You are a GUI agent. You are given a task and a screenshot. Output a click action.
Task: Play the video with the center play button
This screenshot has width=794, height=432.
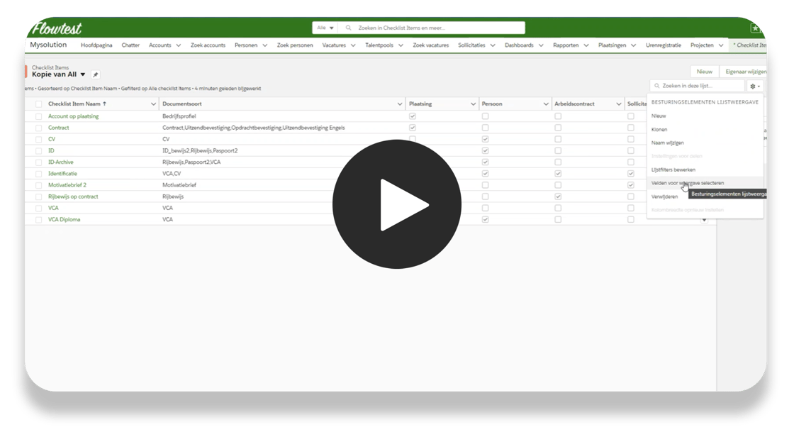(397, 204)
